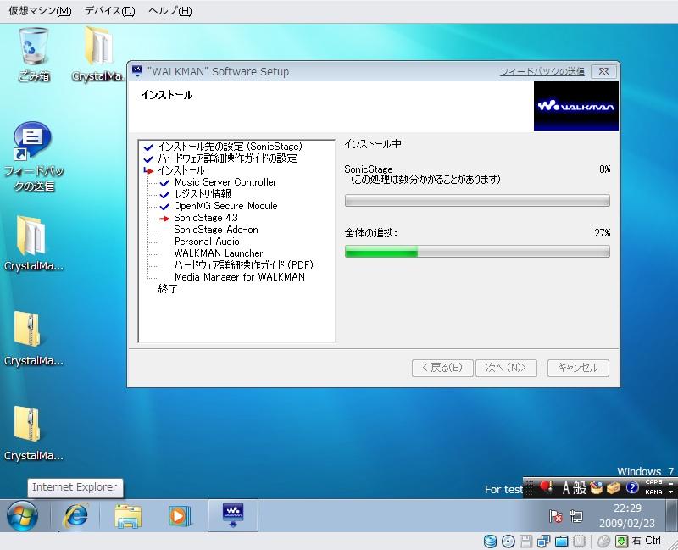Click the キャンセル button in setup
The image size is (678, 550).
(x=578, y=368)
